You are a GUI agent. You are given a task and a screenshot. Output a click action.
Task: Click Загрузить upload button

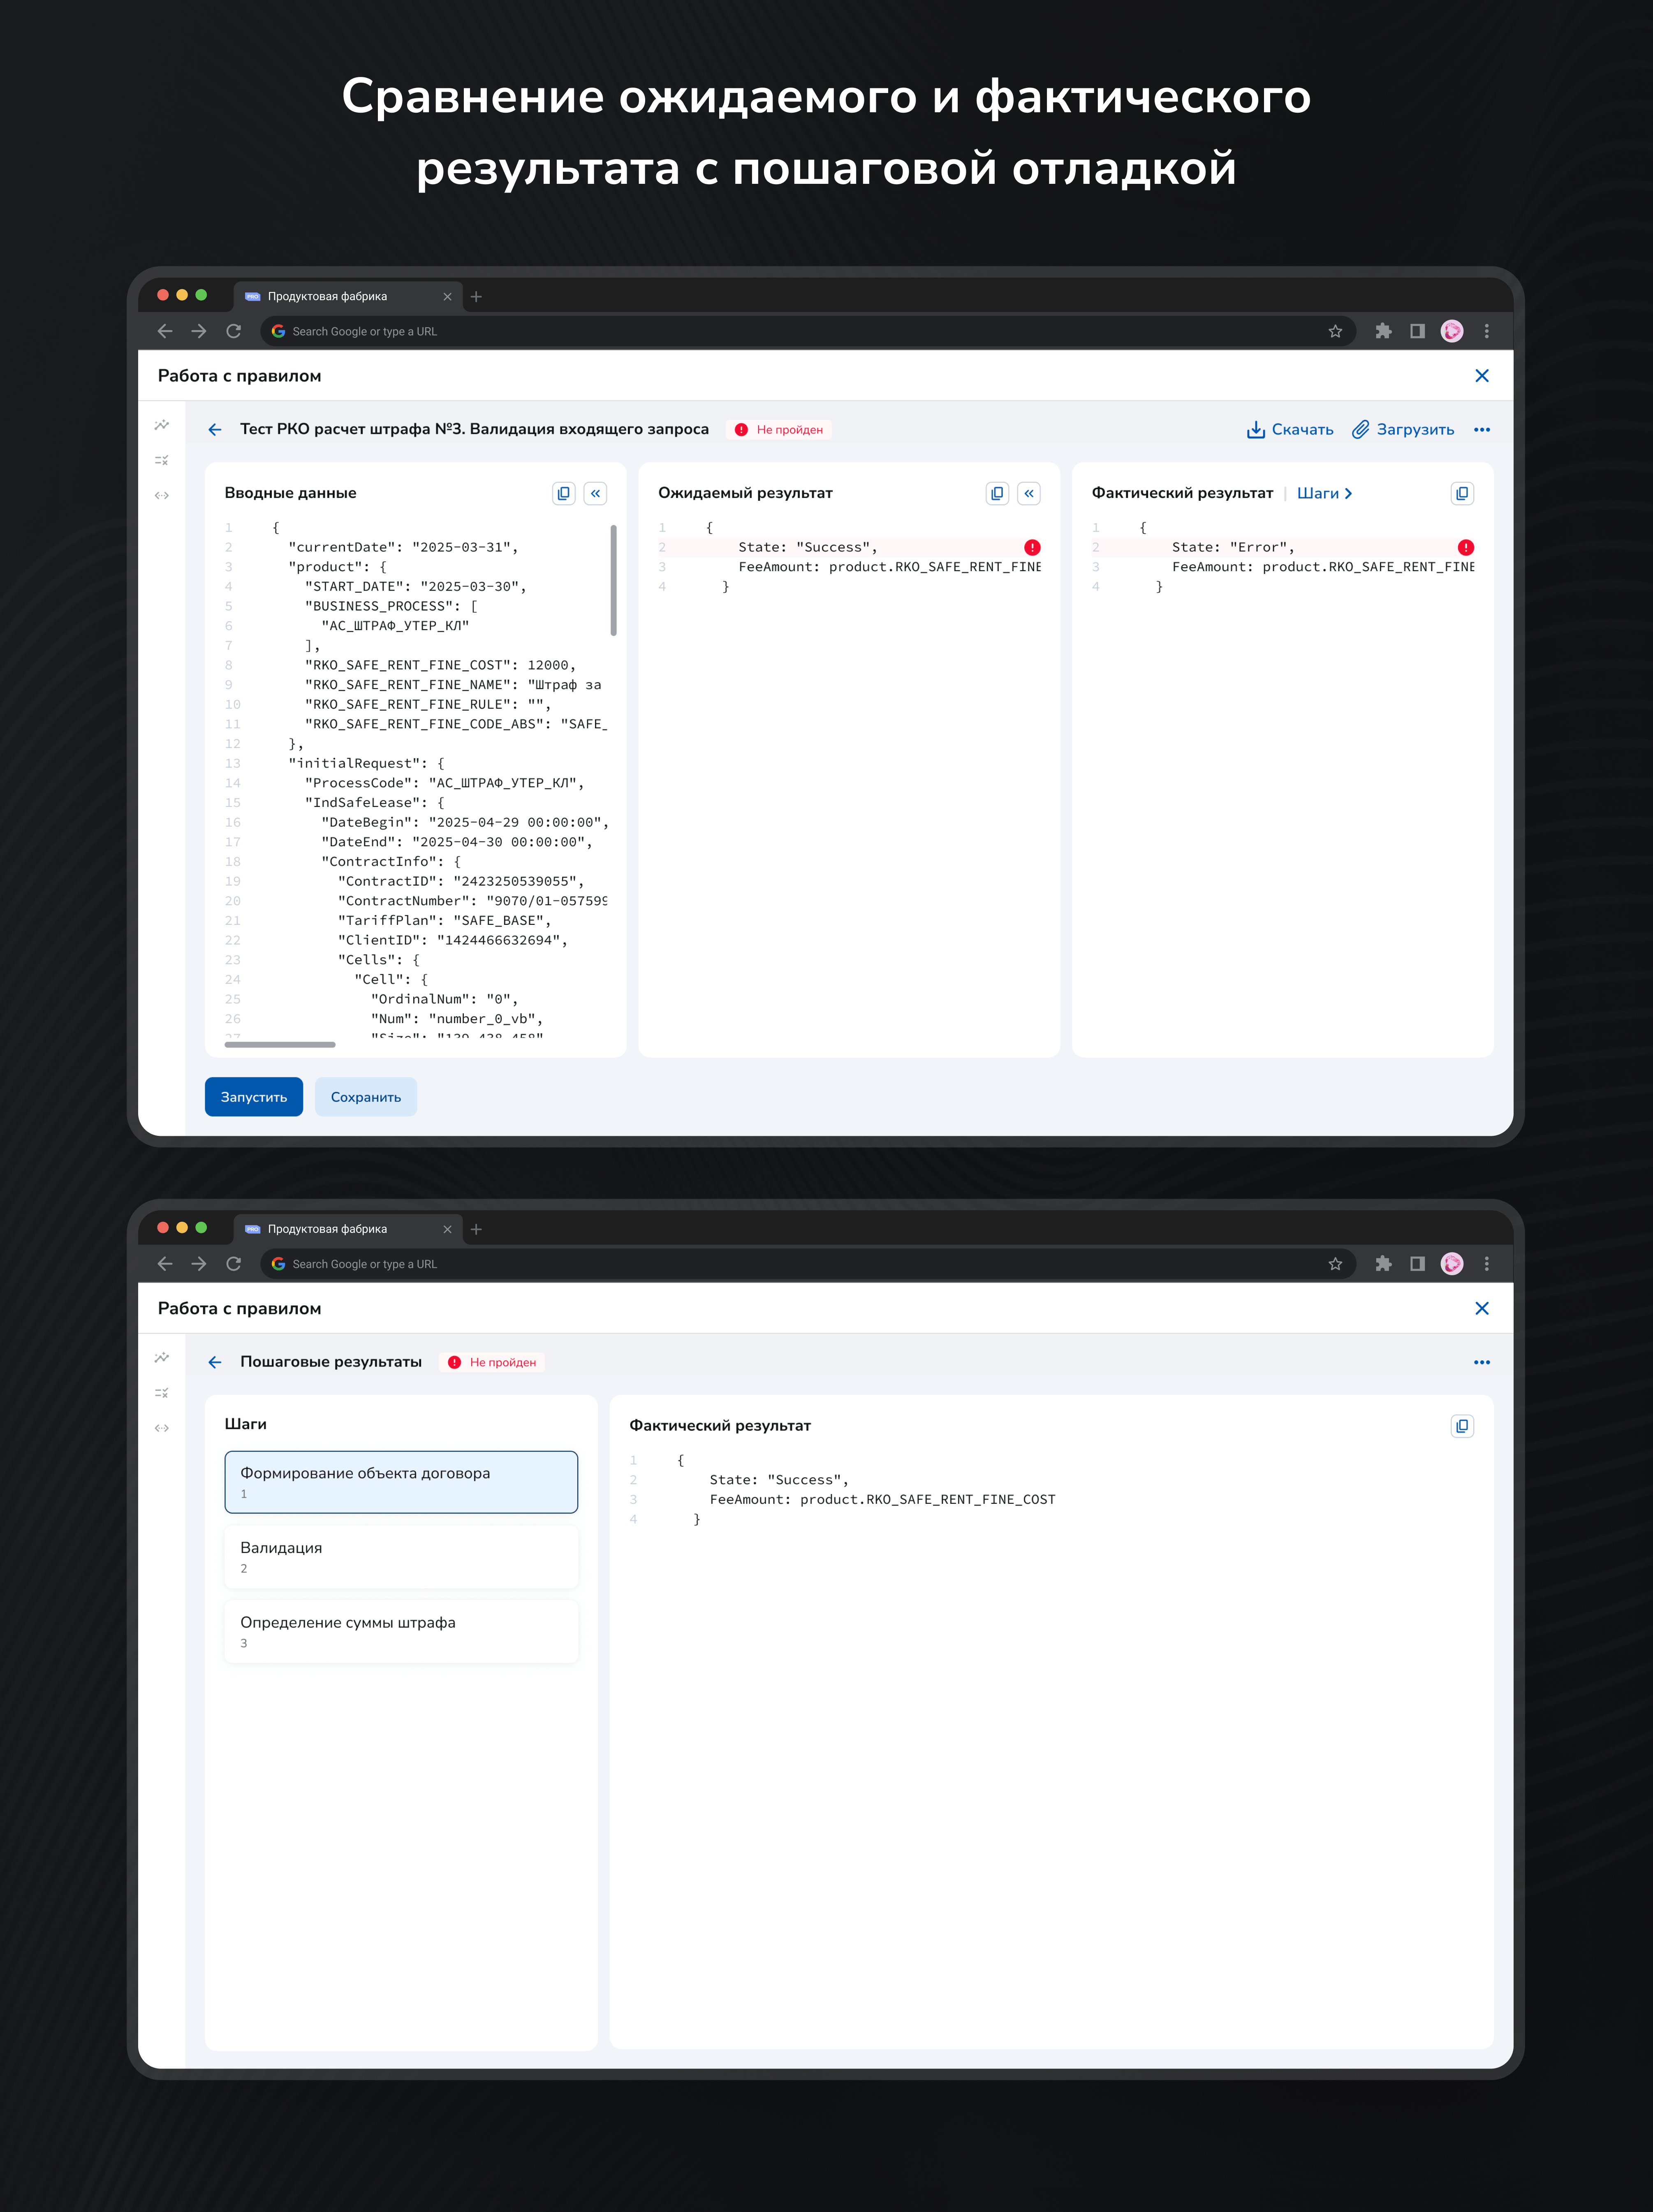[1403, 430]
